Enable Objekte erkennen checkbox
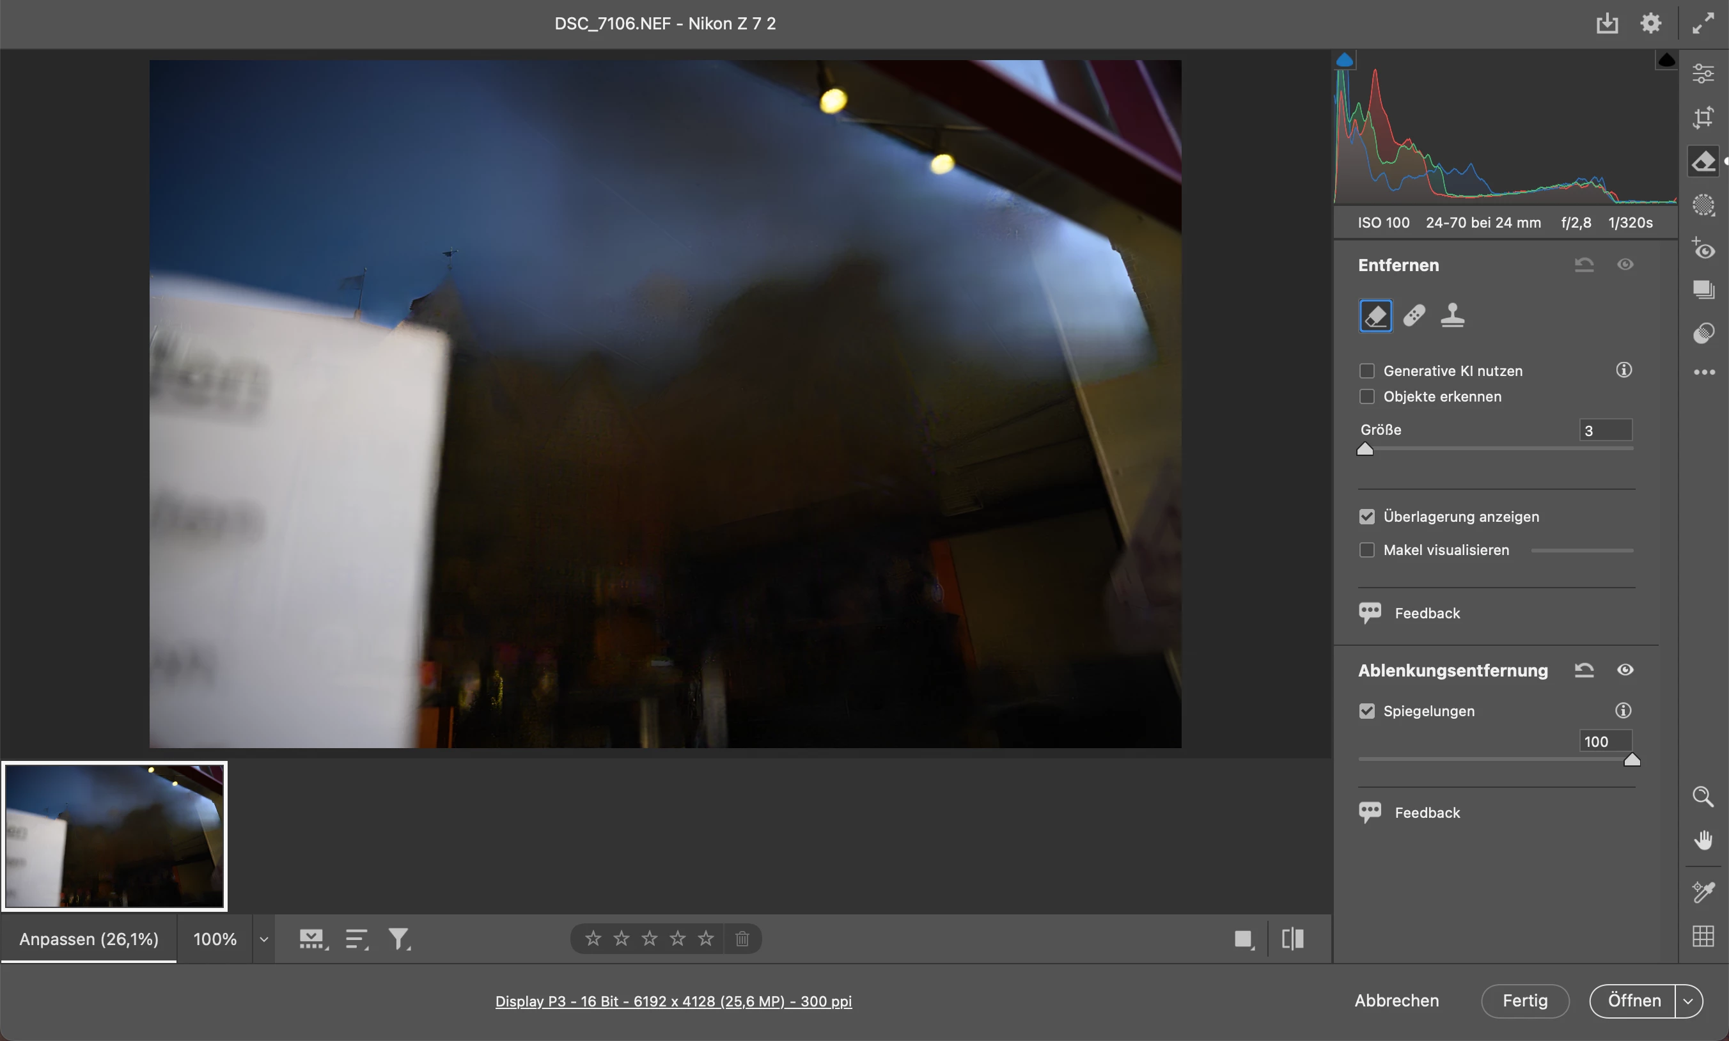This screenshot has width=1729, height=1041. point(1366,396)
